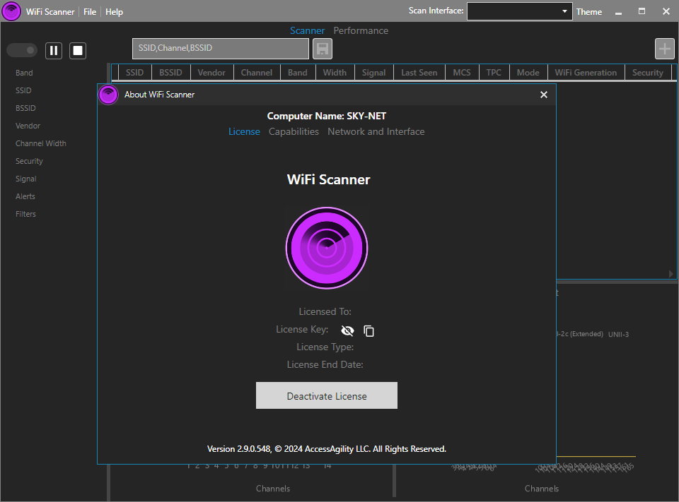Image resolution: width=679 pixels, height=502 pixels.
Task: Toggle the scan switch in the left panel
Action: [x=22, y=51]
